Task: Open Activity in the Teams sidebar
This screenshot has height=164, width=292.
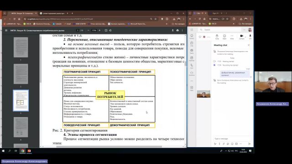Action: click(192, 36)
